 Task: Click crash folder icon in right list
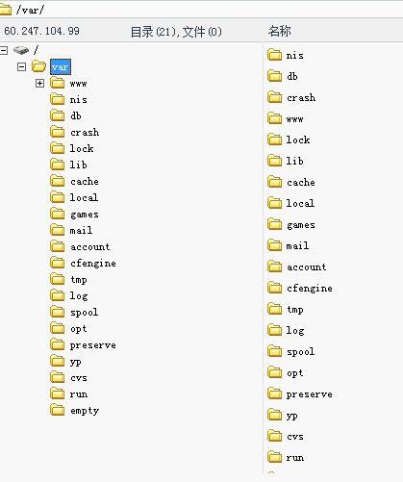[x=275, y=97]
